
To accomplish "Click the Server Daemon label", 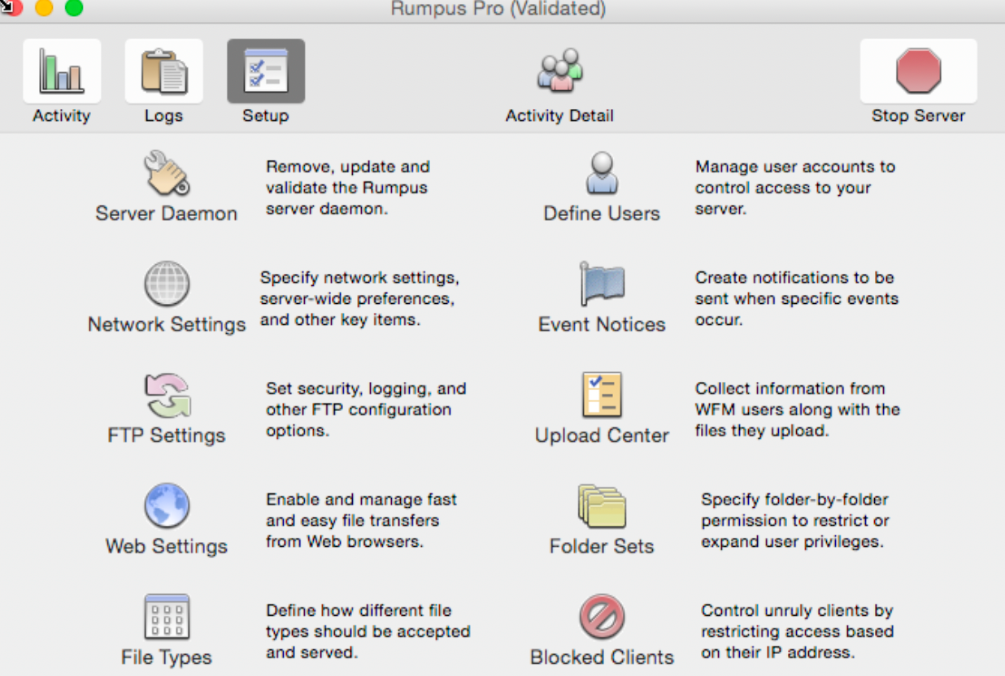I will coord(167,214).
